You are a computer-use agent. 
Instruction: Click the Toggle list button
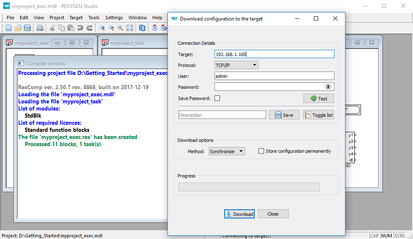click(319, 115)
